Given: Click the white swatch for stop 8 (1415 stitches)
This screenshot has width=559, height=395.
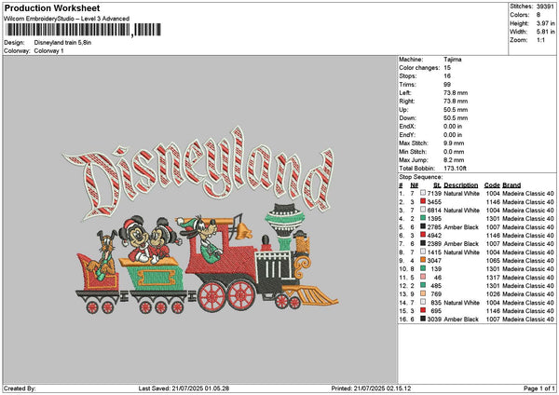Looking at the screenshot, I should (423, 252).
